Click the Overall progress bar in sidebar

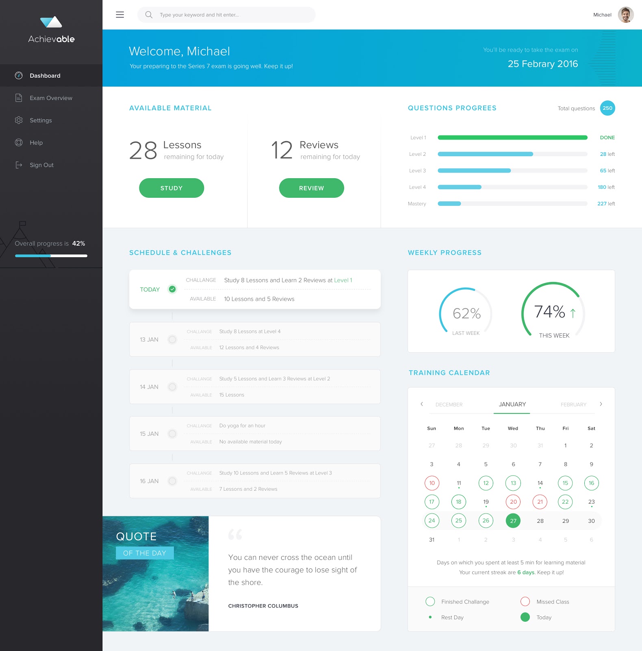[51, 256]
